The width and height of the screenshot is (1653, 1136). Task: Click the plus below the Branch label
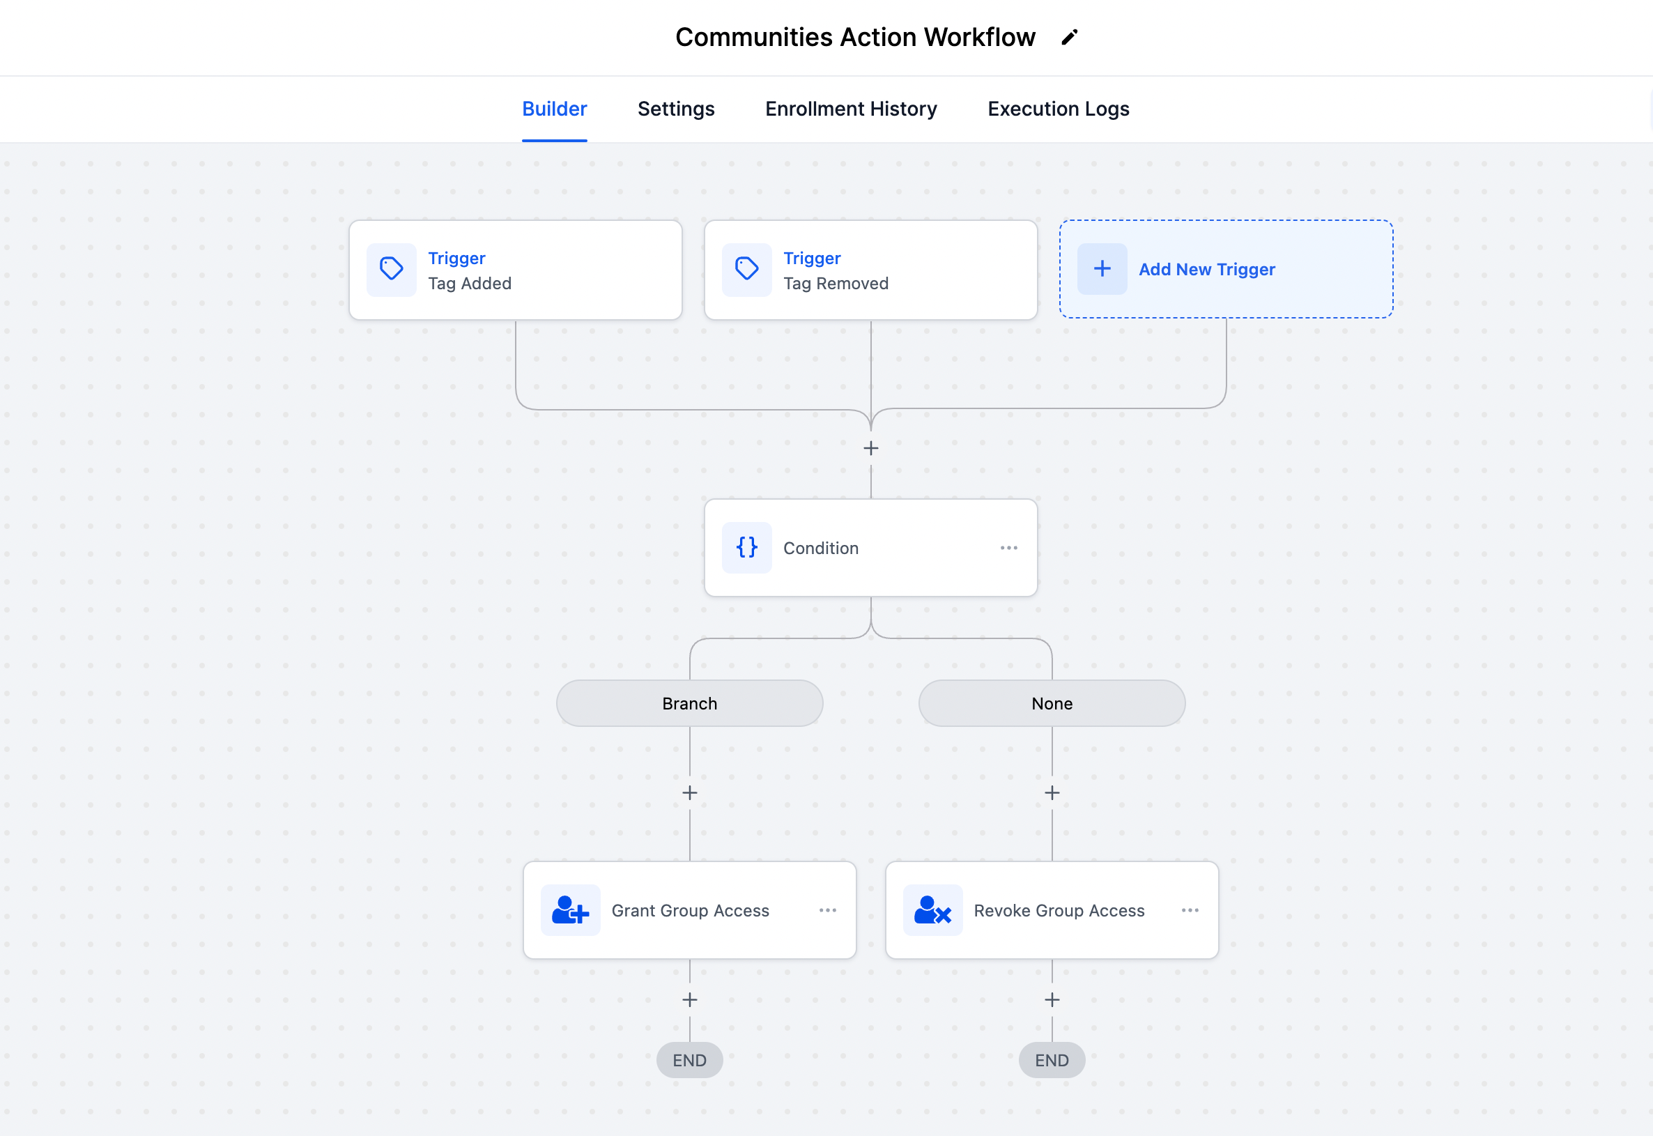(689, 792)
